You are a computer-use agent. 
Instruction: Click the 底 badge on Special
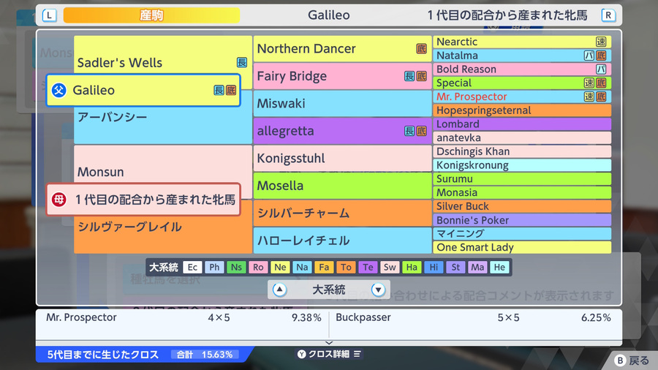(x=601, y=83)
